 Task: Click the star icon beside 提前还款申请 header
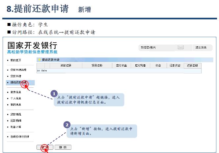point(39,60)
